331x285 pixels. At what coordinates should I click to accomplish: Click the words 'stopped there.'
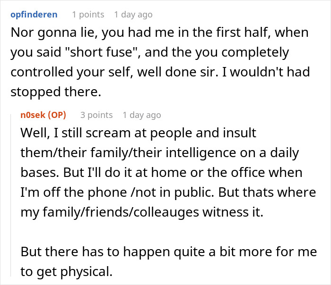click(x=56, y=92)
